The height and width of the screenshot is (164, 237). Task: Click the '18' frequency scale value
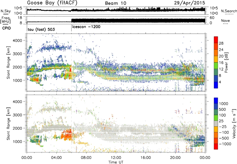coord(20,18)
